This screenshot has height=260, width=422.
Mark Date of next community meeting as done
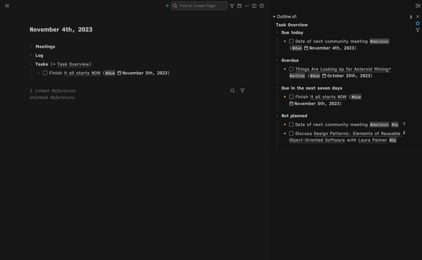tap(291, 41)
